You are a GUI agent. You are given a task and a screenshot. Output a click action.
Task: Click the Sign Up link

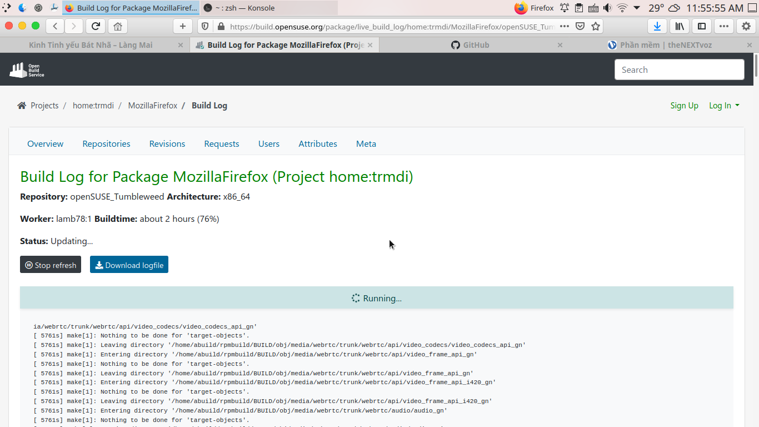tap(685, 106)
